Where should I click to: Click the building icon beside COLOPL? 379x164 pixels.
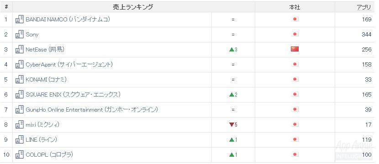20,154
